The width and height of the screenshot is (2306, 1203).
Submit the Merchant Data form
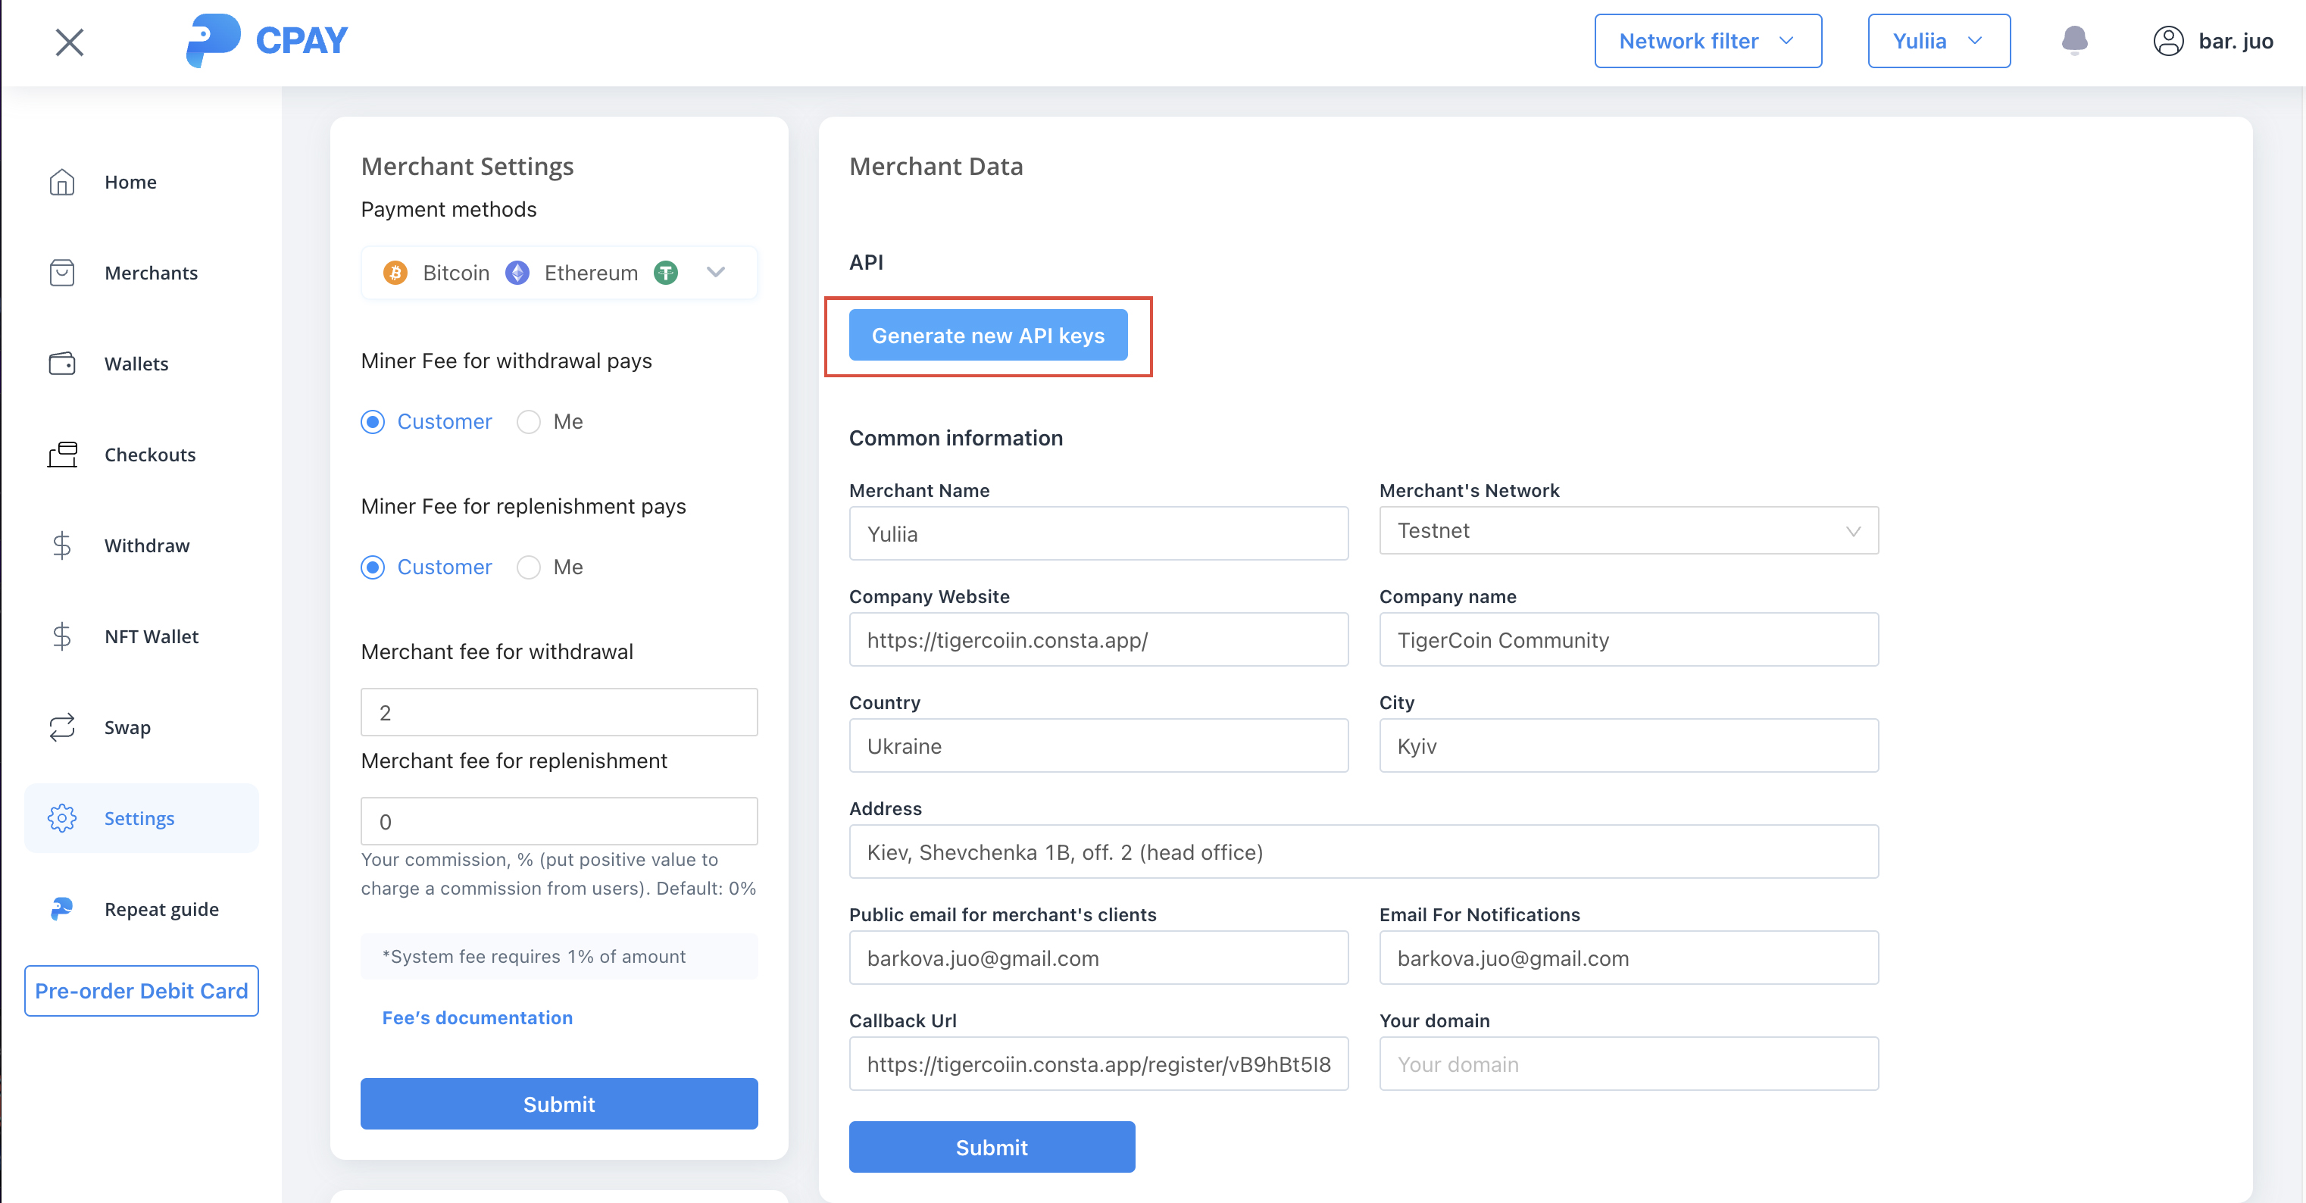coord(992,1147)
